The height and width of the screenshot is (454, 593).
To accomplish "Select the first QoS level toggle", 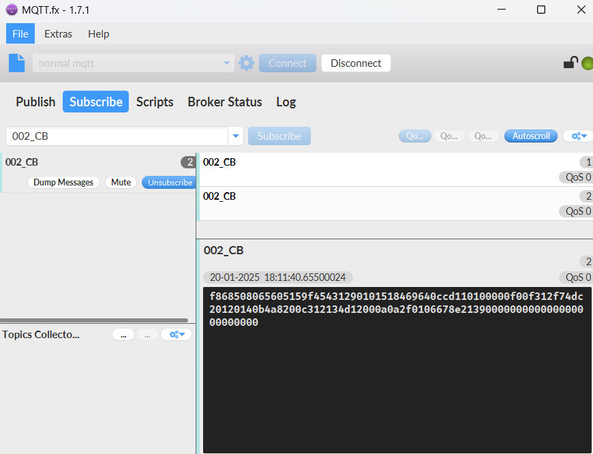I will pos(415,136).
